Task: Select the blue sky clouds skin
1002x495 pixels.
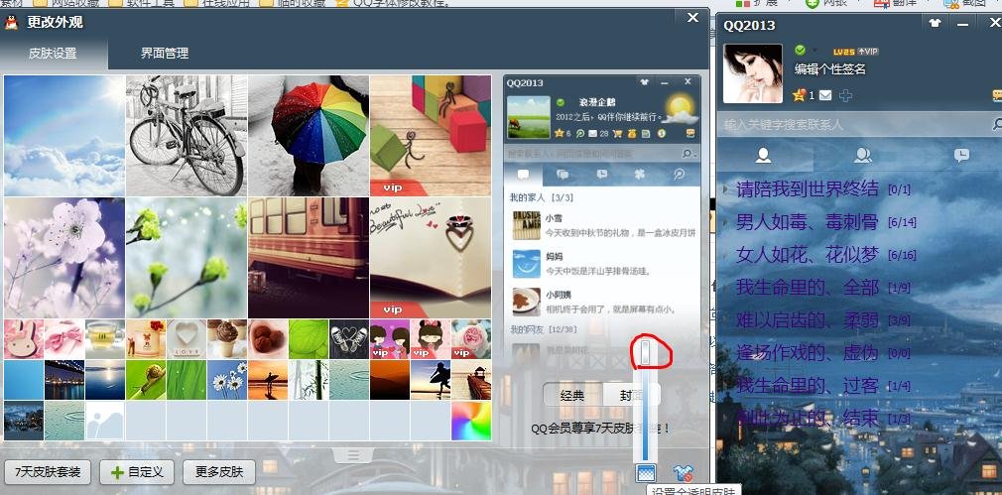Action: (x=64, y=136)
